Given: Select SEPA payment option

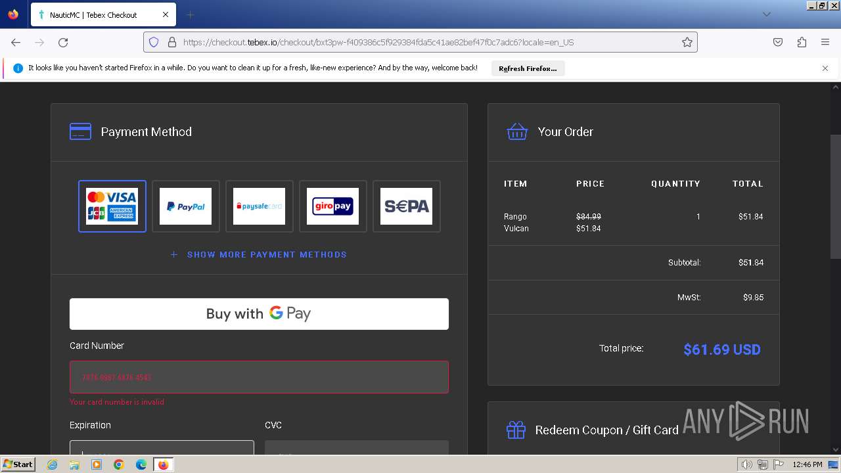Looking at the screenshot, I should (x=407, y=206).
